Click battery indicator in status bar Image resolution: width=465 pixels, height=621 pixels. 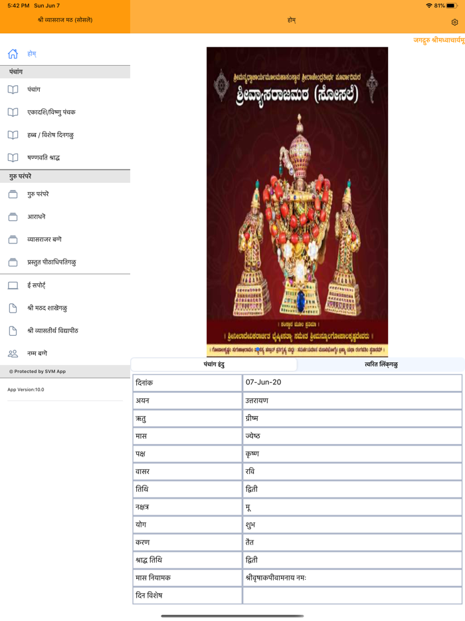coord(452,5)
